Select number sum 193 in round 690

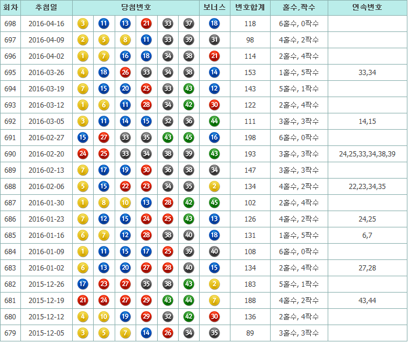(x=250, y=154)
